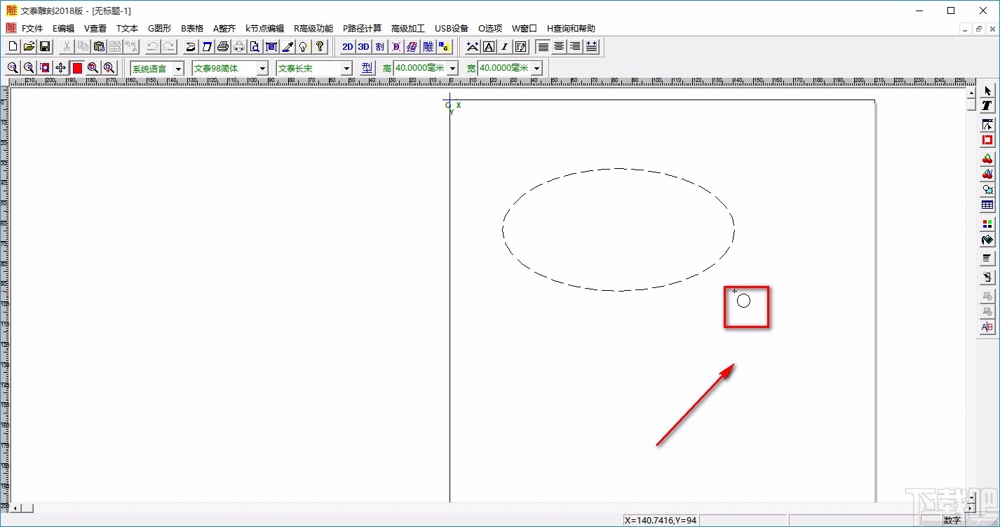Open help with the question mark icon
The image size is (1000, 527).
320,46
